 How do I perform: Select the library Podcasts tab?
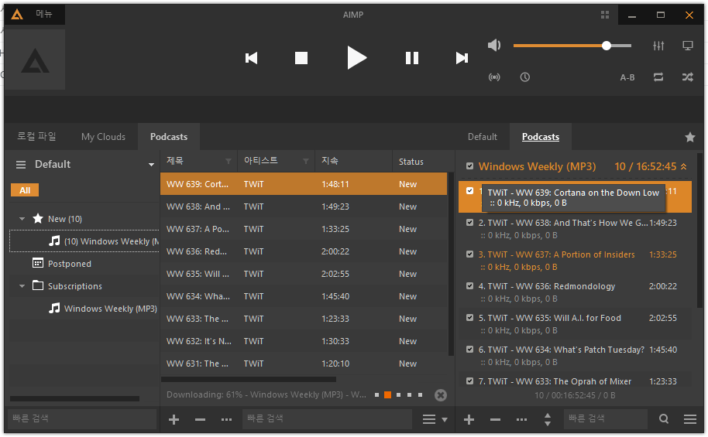(x=169, y=137)
